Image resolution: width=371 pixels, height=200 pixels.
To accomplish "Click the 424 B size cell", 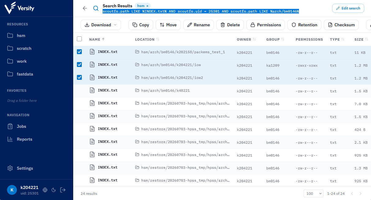I will [x=360, y=130].
